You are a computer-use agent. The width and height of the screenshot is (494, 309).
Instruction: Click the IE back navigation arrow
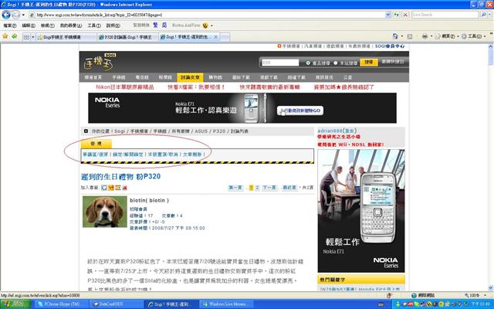(7, 15)
